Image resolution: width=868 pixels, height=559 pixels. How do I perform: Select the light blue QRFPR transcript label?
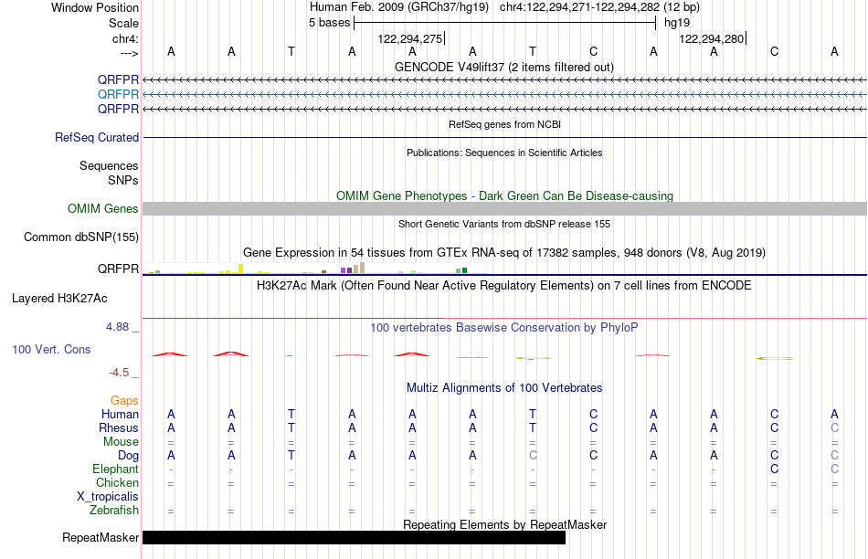coord(118,95)
